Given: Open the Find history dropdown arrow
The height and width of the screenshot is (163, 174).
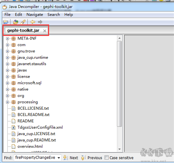Looking at the screenshot, I should [59, 158].
